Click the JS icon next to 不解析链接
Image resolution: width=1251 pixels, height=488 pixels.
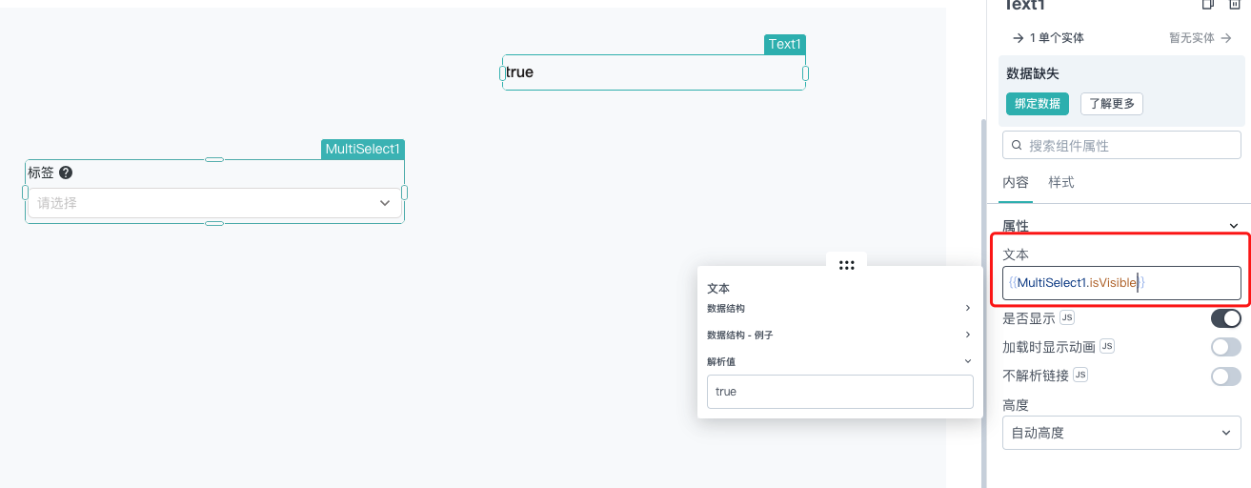(x=1080, y=375)
